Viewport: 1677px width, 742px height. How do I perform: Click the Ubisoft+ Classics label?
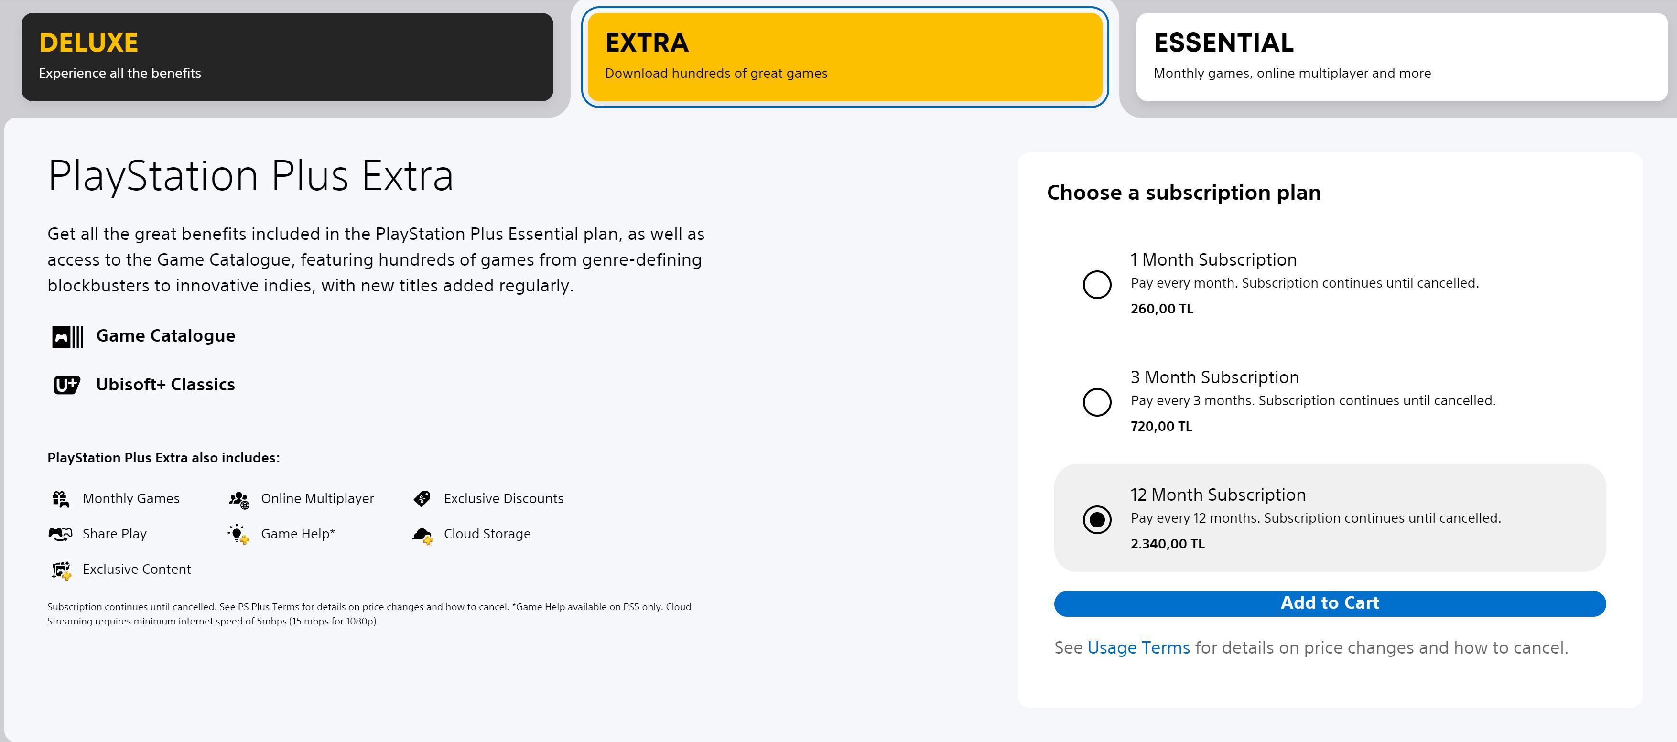(x=165, y=385)
